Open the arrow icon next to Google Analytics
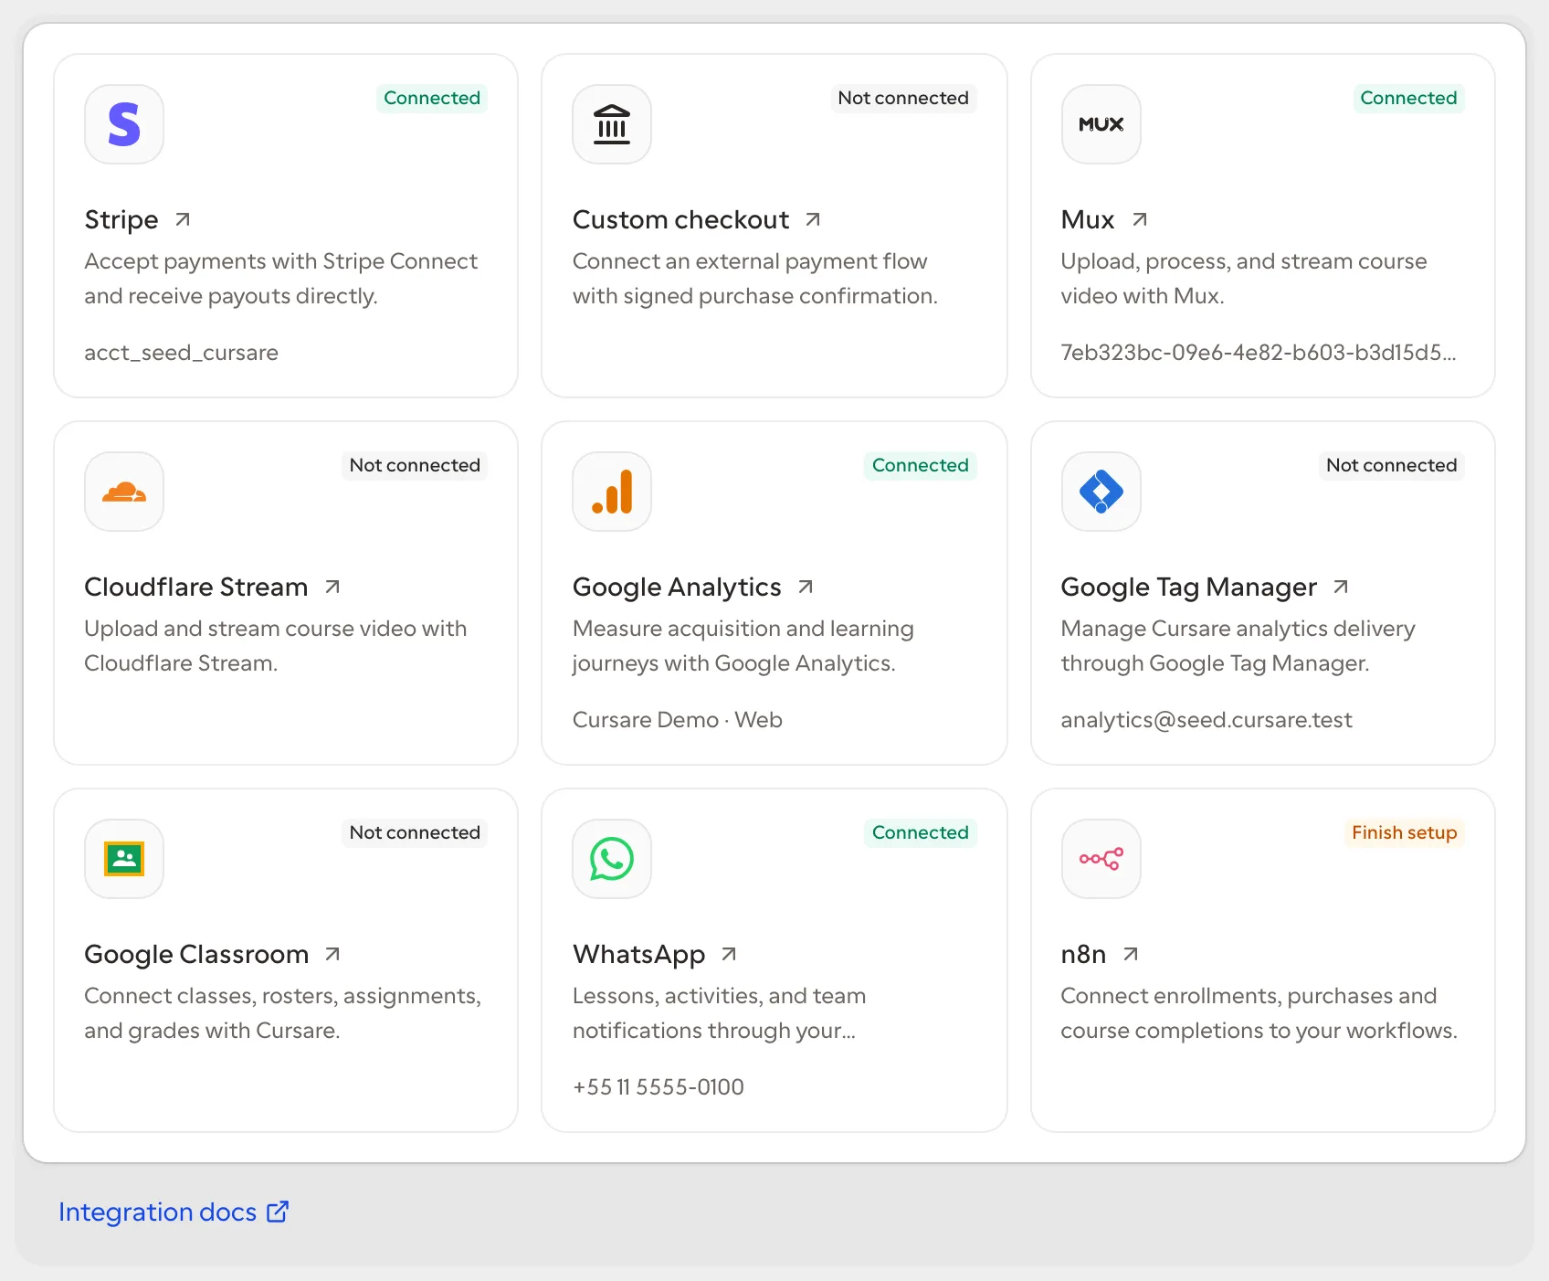The image size is (1549, 1281). click(806, 587)
